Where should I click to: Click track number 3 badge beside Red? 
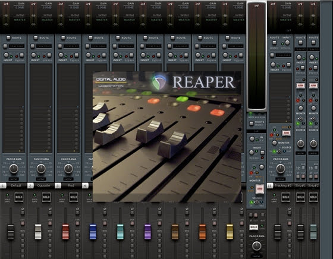[58, 186]
